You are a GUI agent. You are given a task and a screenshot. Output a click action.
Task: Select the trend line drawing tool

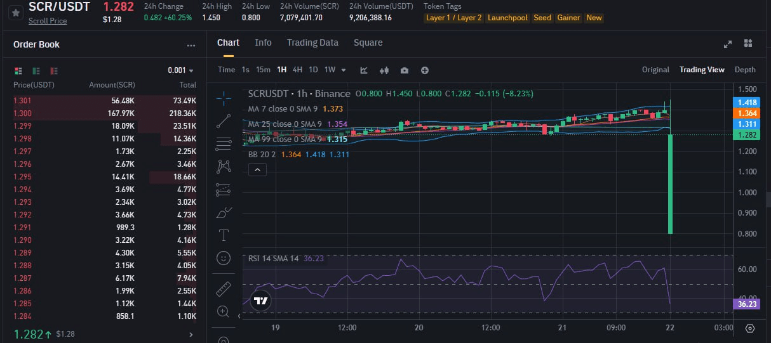(224, 120)
